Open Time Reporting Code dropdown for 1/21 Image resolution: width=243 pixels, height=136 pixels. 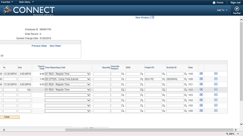68,84
